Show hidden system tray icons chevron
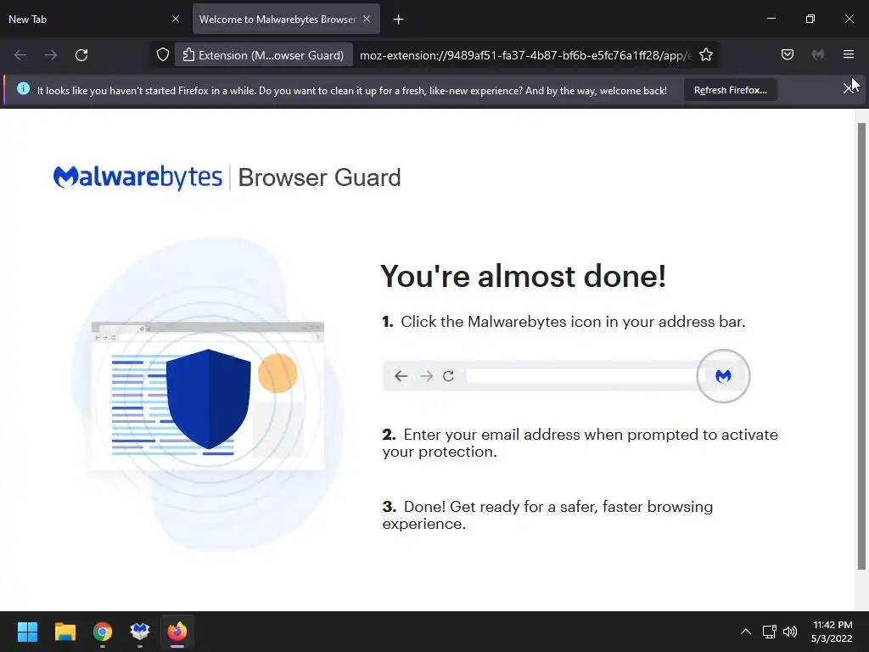The width and height of the screenshot is (869, 652). pos(746,632)
